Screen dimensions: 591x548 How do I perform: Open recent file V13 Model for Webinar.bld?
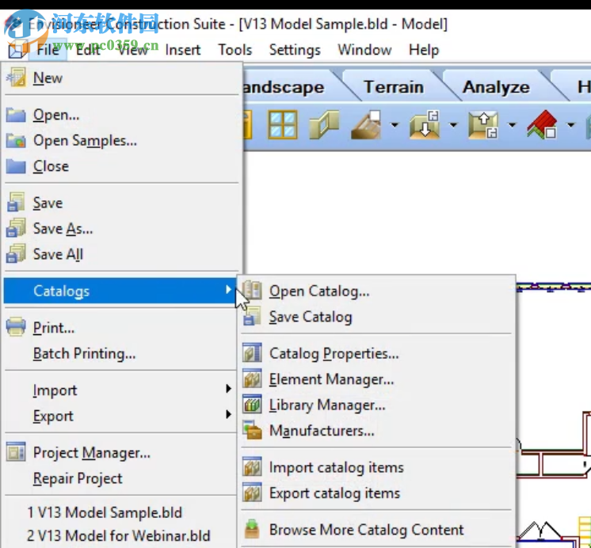point(120,535)
